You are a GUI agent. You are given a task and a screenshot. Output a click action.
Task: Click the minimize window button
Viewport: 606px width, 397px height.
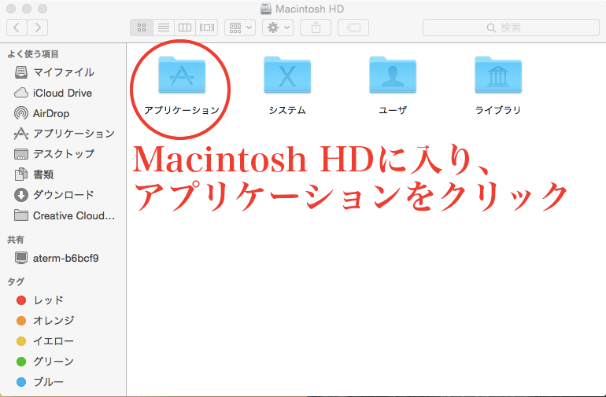(x=27, y=9)
